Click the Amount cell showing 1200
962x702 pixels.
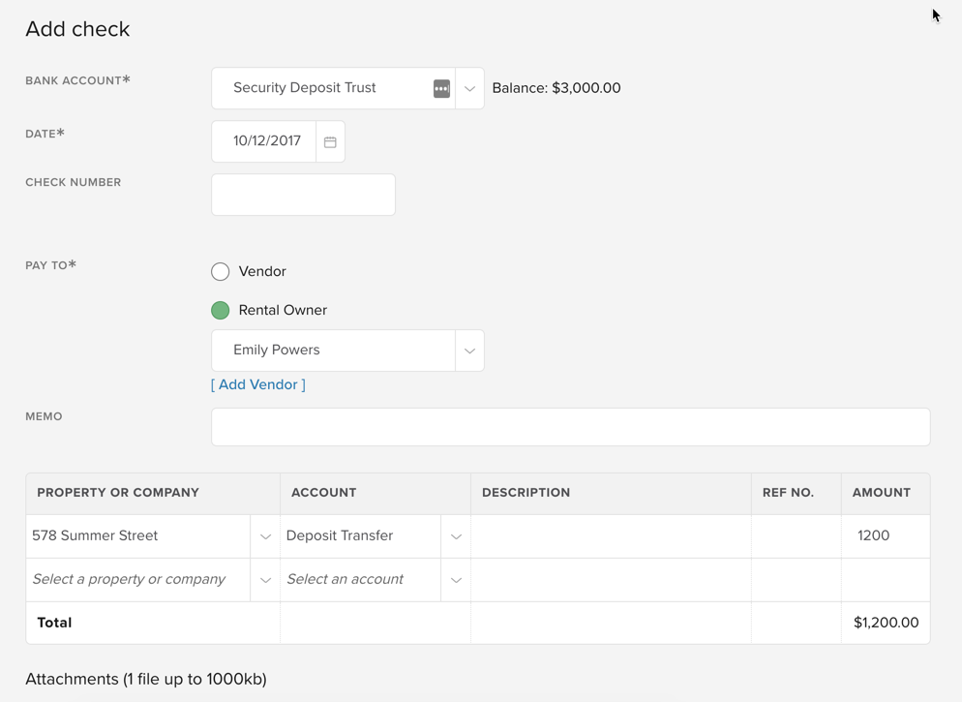pos(885,536)
